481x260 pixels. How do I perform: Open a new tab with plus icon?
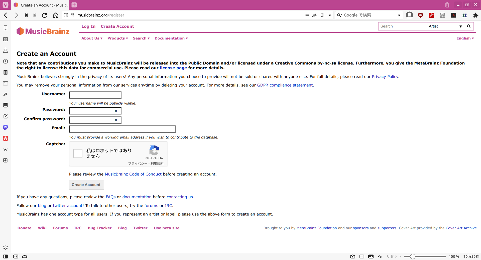[x=74, y=5]
